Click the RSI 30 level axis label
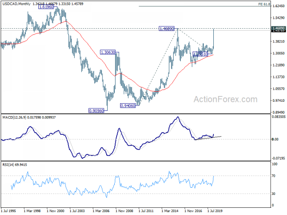The height and width of the screenshot is (215, 287). point(274,194)
